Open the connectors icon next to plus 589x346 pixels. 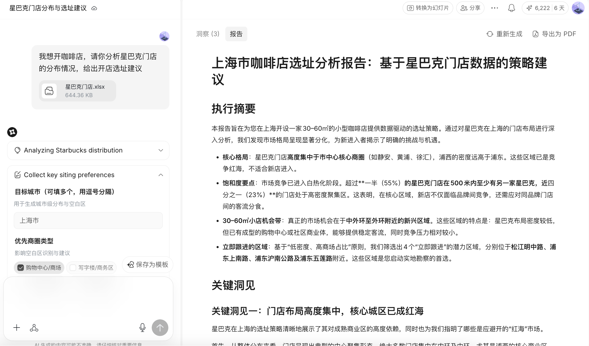[x=34, y=328]
